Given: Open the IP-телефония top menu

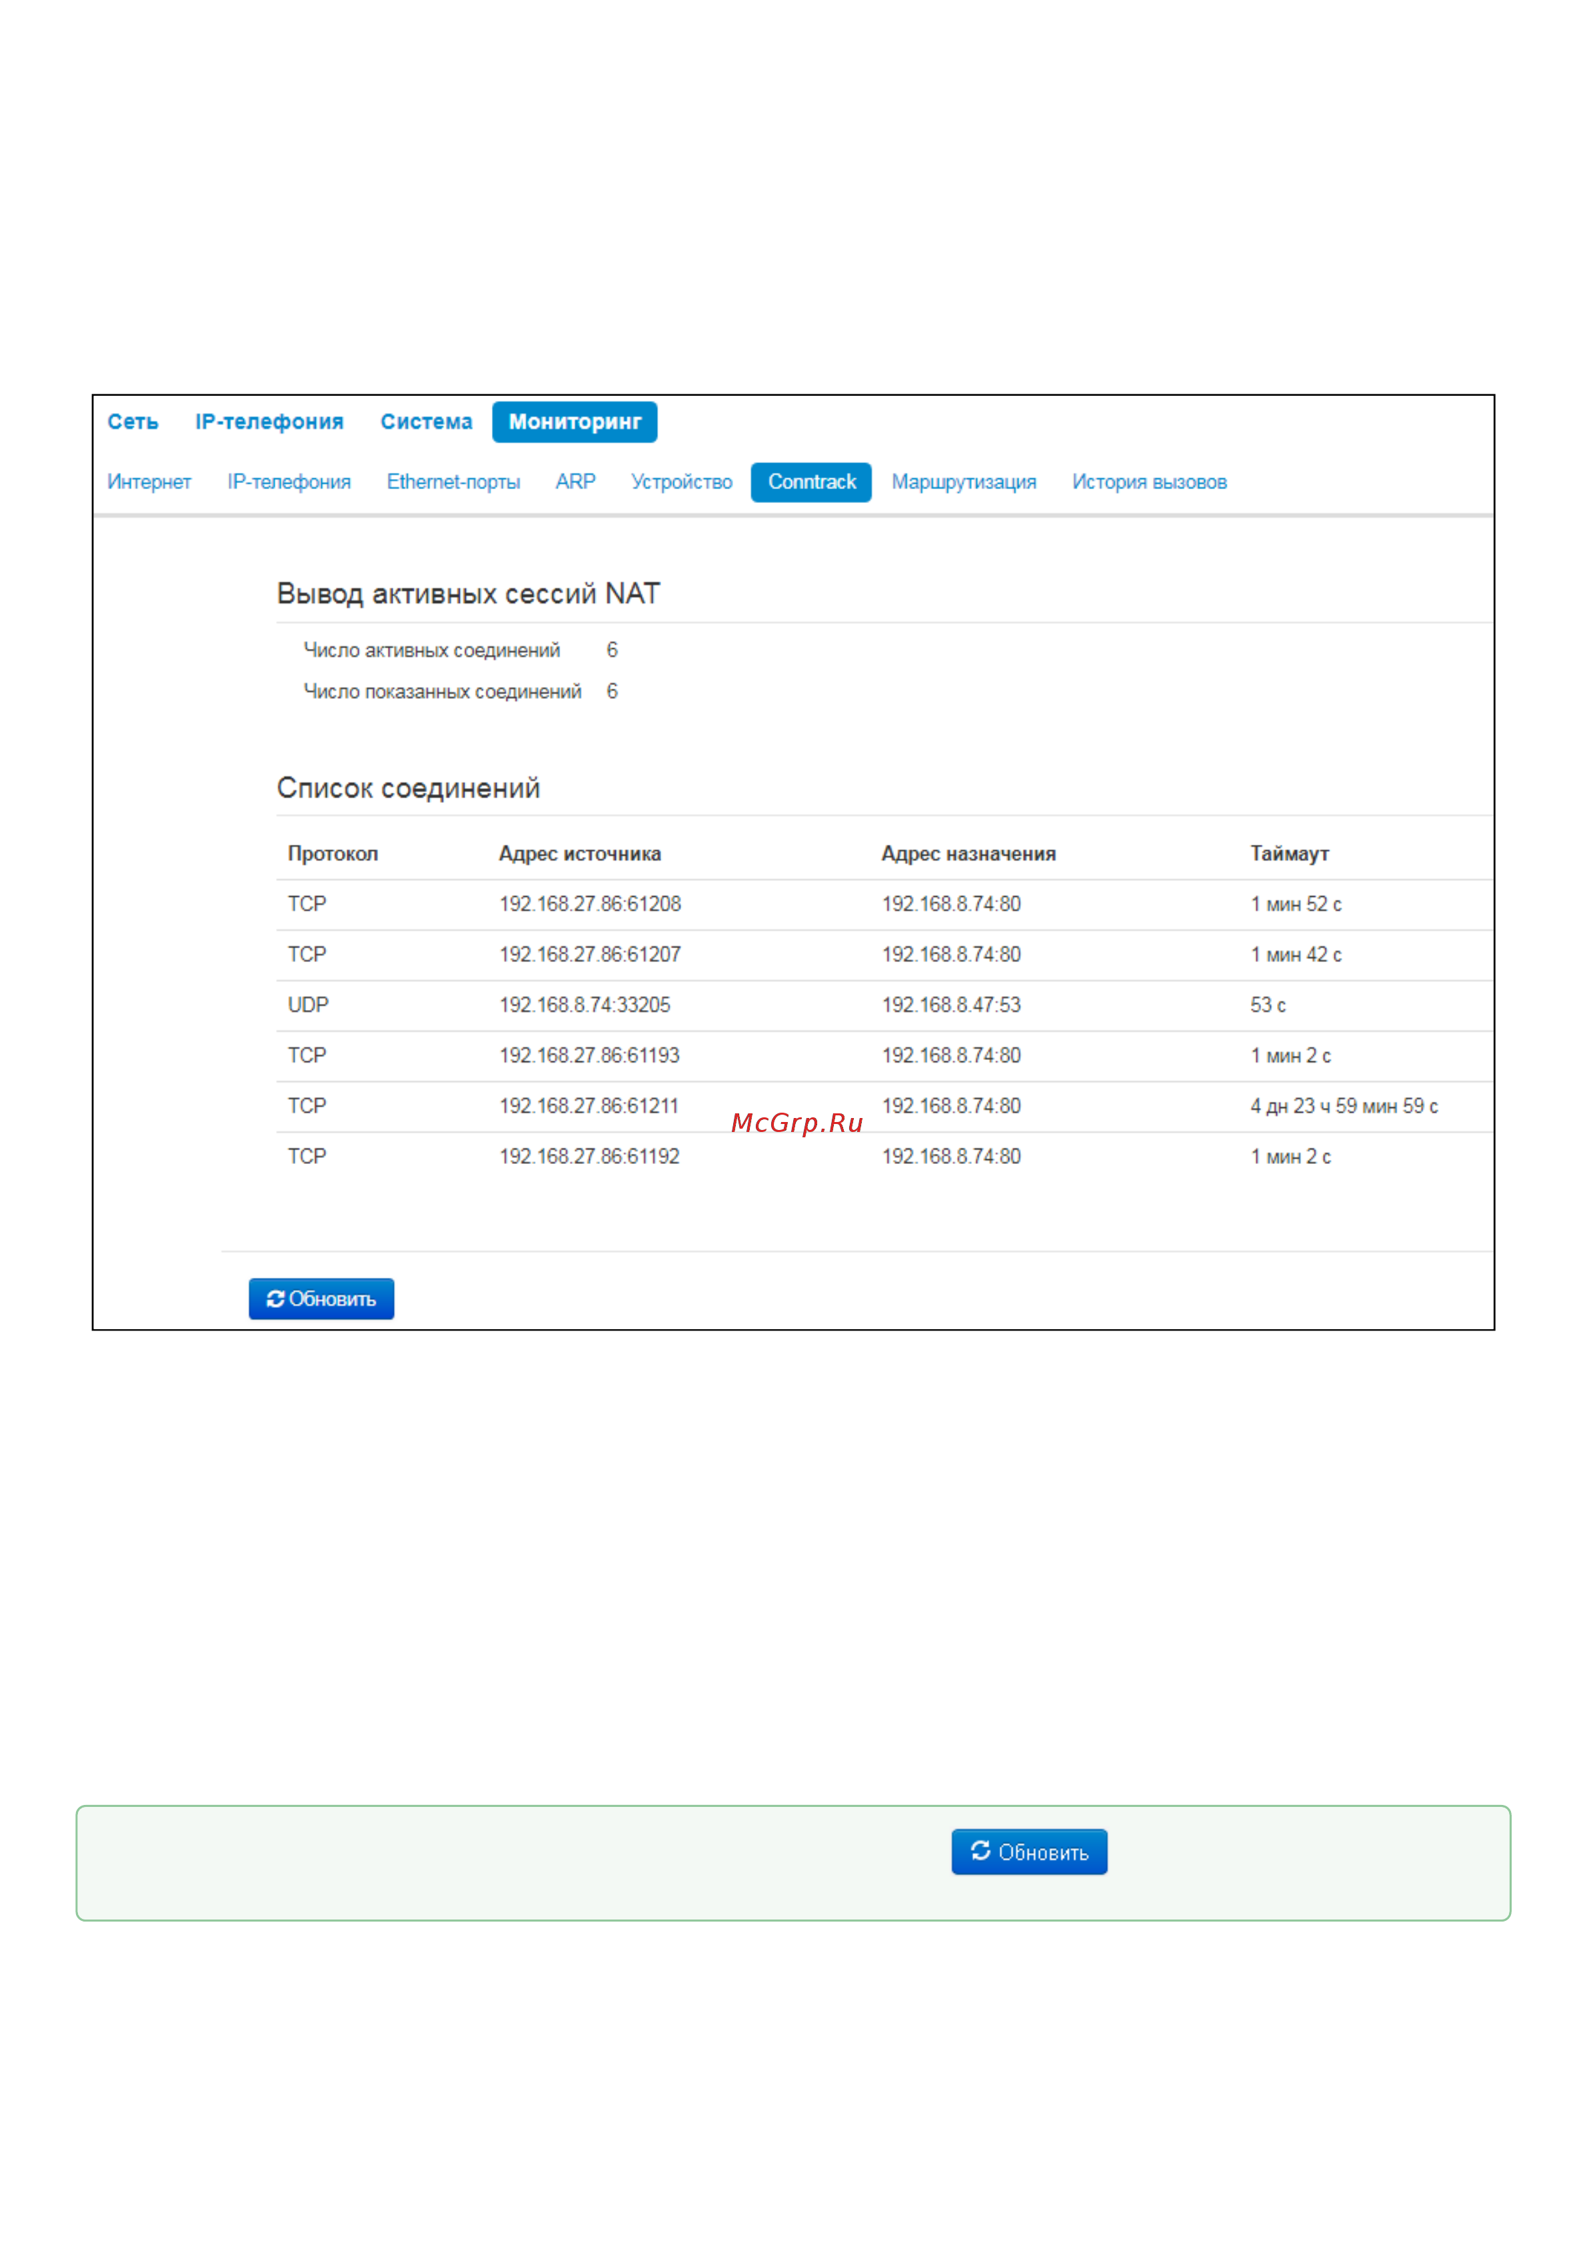Looking at the screenshot, I should click(269, 421).
